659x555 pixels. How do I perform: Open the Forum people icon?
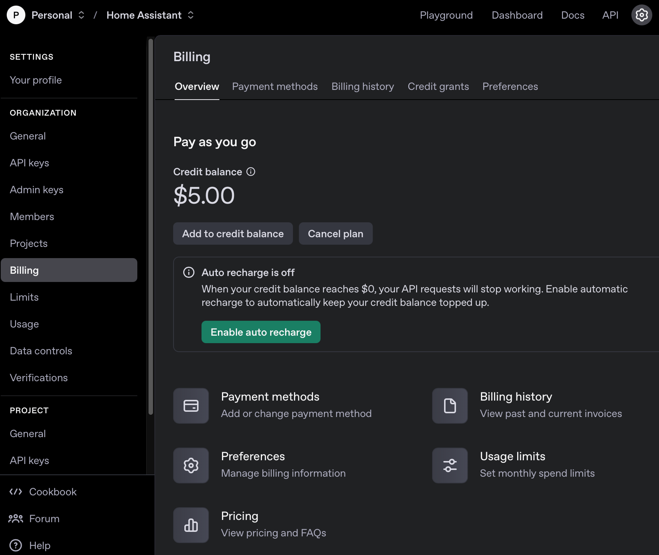click(16, 518)
